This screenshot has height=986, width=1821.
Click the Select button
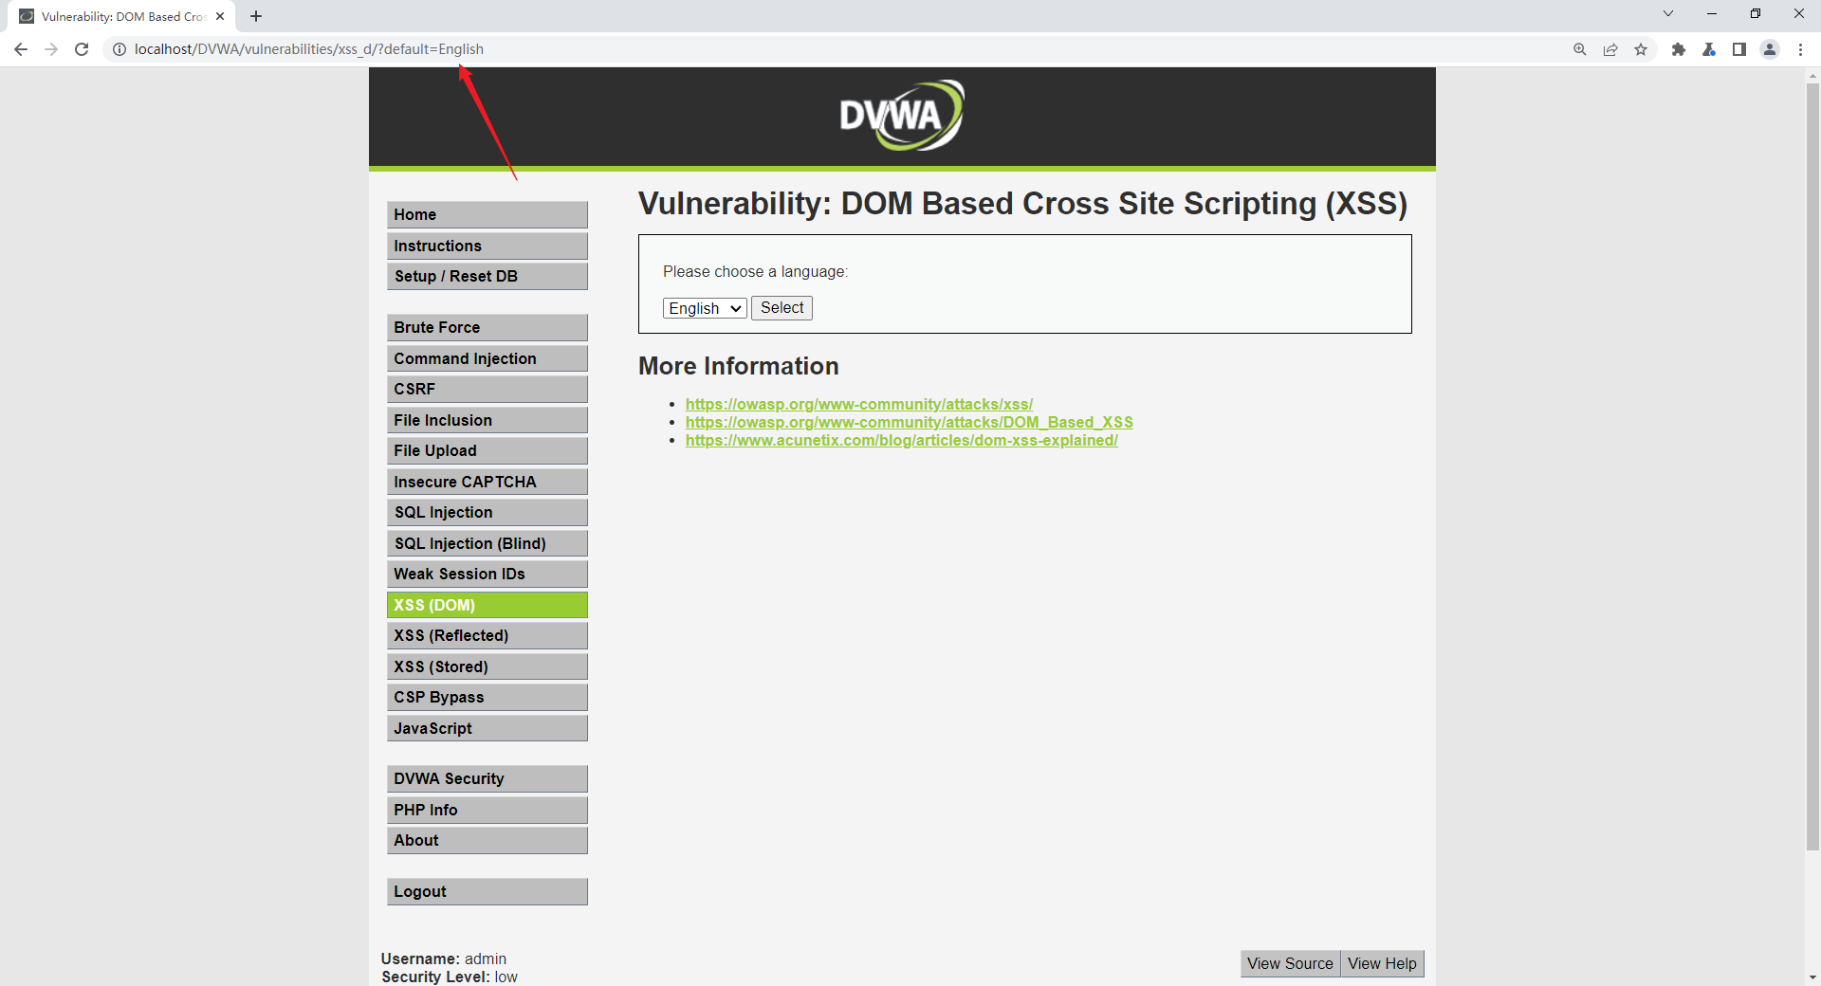click(x=782, y=308)
